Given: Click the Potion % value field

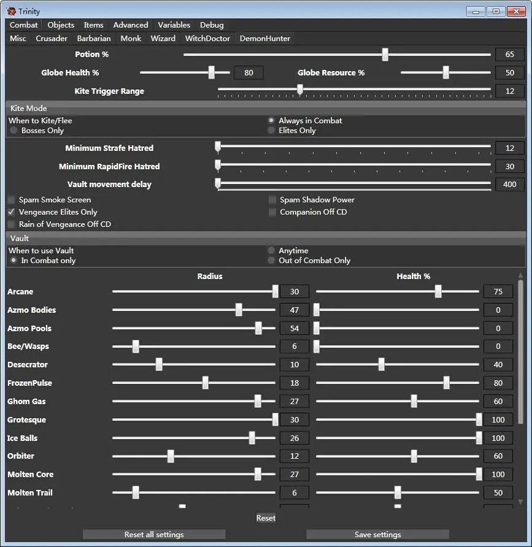Looking at the screenshot, I should pos(510,55).
